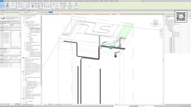Click the Edit Family ribbon button
Screen dimensions: 191x107
coord(70,5)
